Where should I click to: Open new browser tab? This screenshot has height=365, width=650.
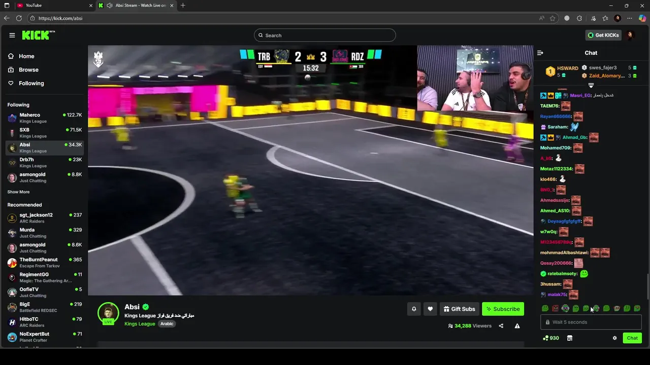183,5
